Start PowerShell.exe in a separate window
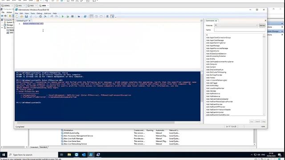Screen dimensions: 285x160 click(x=85, y=16)
